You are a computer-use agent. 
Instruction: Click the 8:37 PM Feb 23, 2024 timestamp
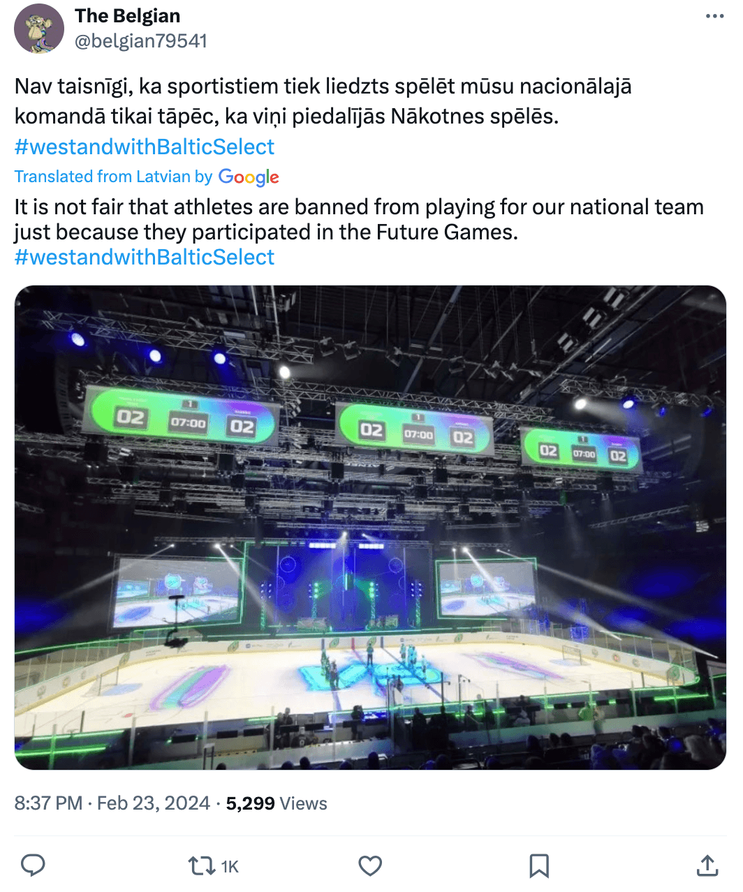[112, 803]
